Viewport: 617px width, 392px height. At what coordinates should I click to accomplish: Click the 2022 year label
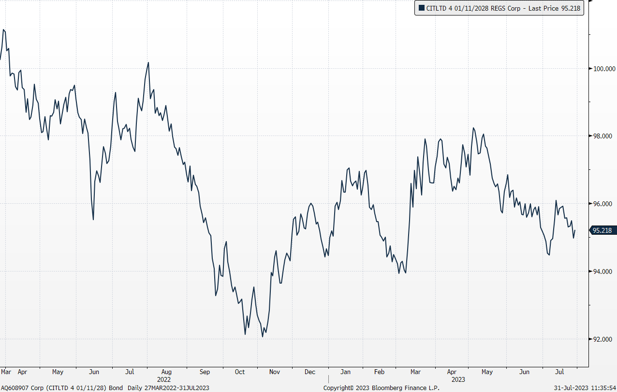coord(164,380)
